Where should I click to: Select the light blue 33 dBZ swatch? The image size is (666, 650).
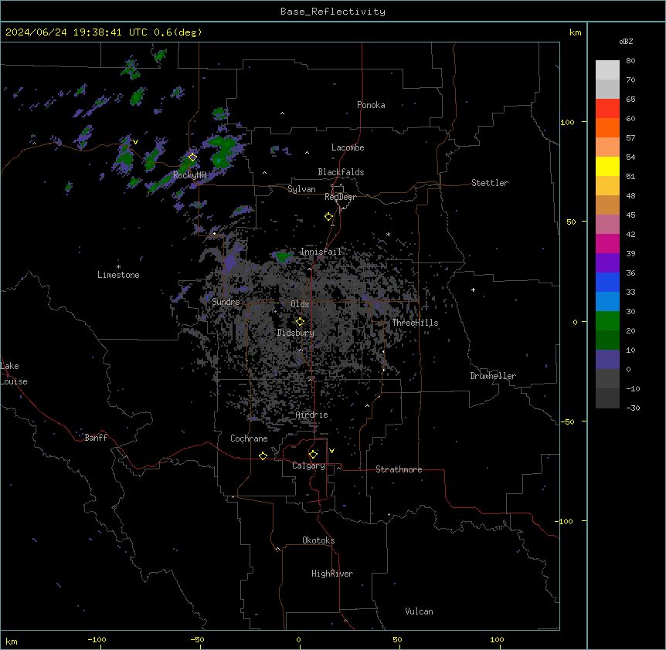607,301
